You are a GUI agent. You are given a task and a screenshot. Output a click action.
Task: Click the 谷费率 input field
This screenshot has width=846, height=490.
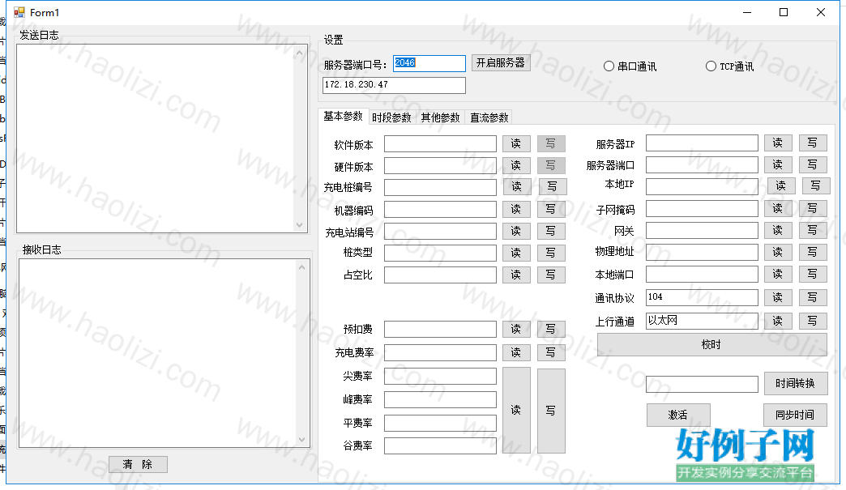pos(440,445)
